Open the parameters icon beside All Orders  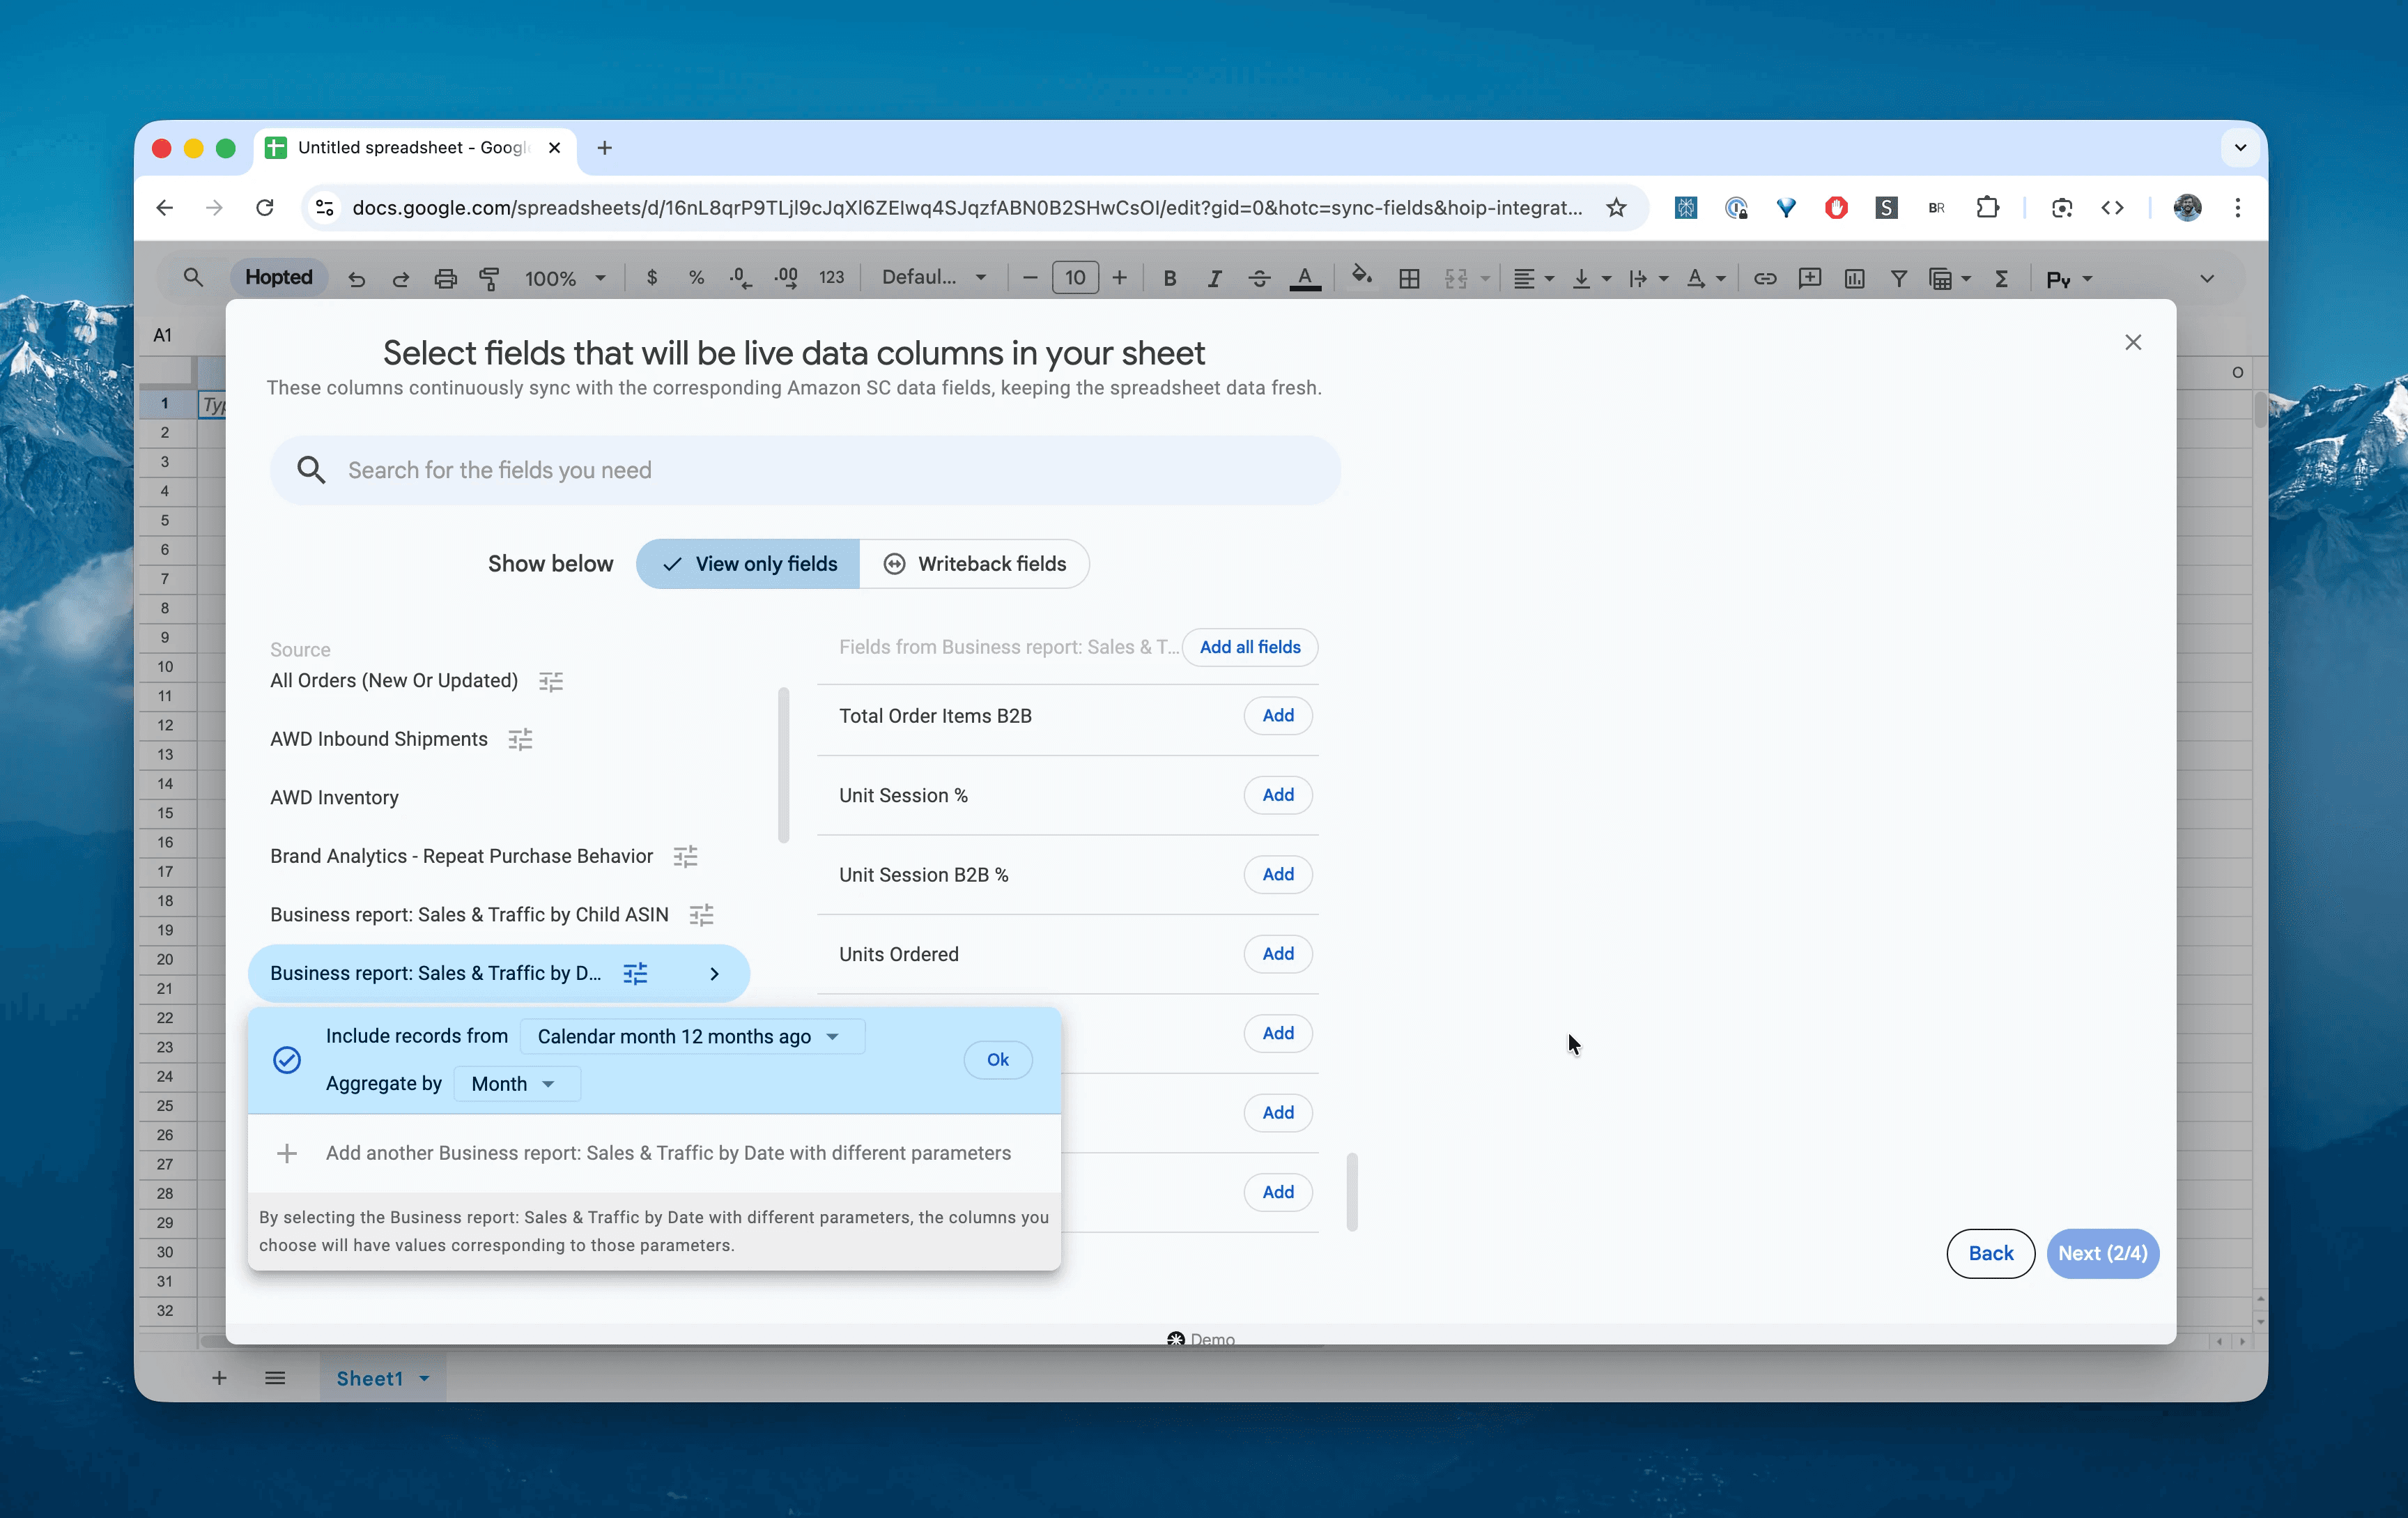click(x=551, y=681)
